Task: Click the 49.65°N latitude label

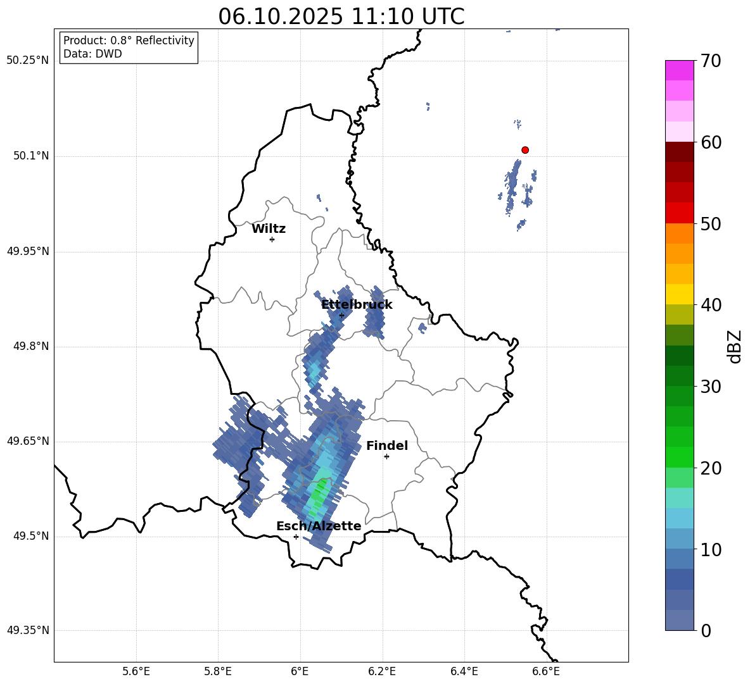Action: 27,441
